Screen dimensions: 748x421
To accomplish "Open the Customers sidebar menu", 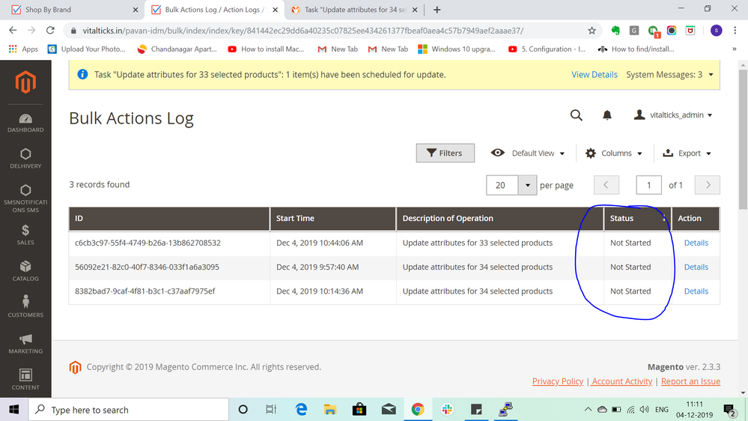I will coord(25,306).
